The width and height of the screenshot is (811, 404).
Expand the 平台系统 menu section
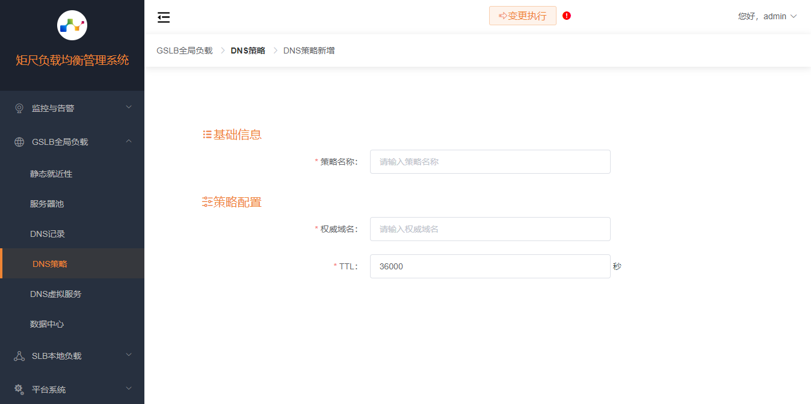pyautogui.click(x=72, y=389)
